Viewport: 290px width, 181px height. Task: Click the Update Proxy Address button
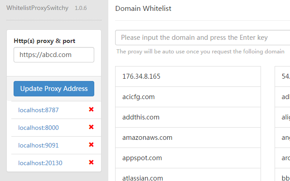(54, 89)
